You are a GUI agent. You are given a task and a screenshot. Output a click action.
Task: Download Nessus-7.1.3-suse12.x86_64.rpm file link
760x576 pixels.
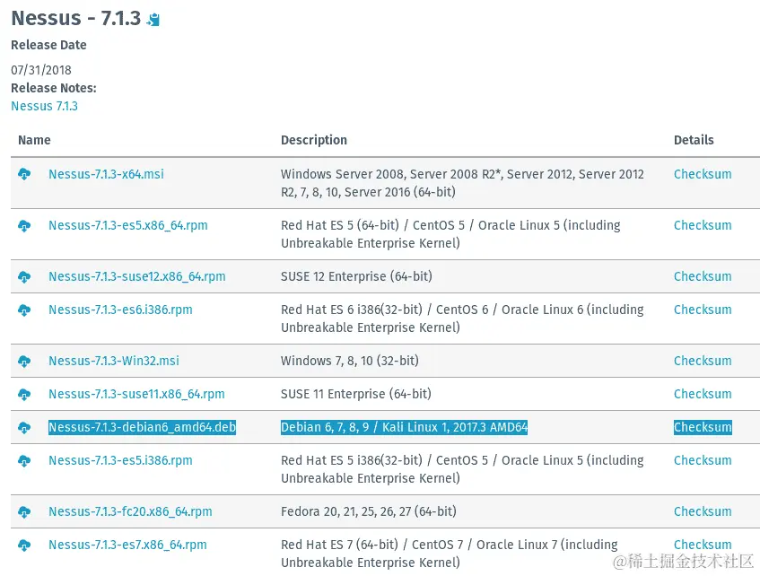click(x=137, y=276)
